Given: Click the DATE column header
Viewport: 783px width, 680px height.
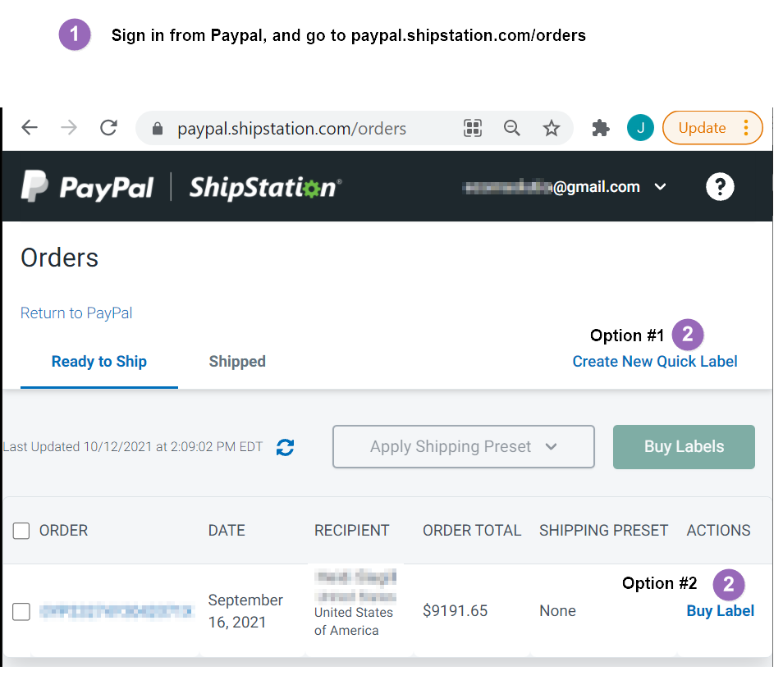Looking at the screenshot, I should [x=227, y=531].
